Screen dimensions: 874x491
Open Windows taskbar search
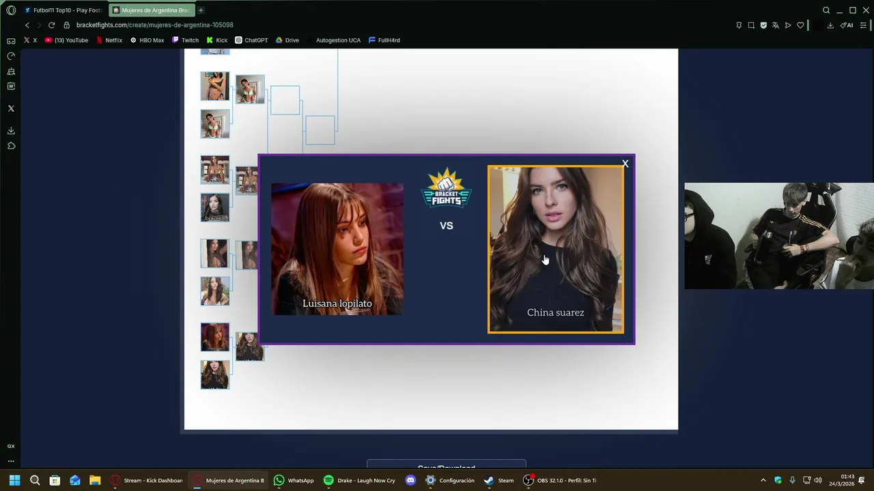pyautogui.click(x=35, y=480)
